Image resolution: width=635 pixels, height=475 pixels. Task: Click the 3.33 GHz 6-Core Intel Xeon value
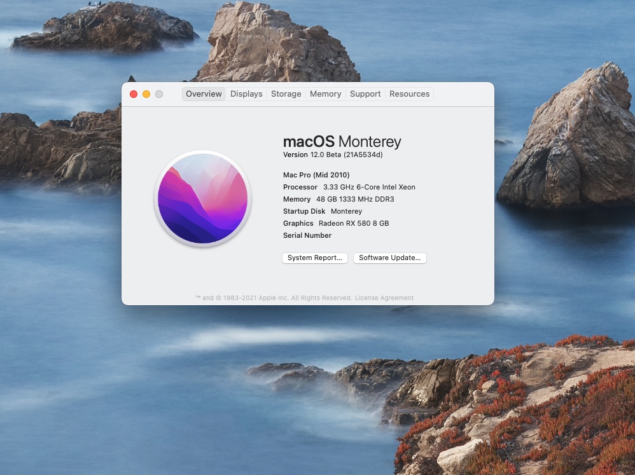point(369,187)
